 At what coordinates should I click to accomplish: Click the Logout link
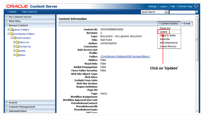tap(164, 6)
